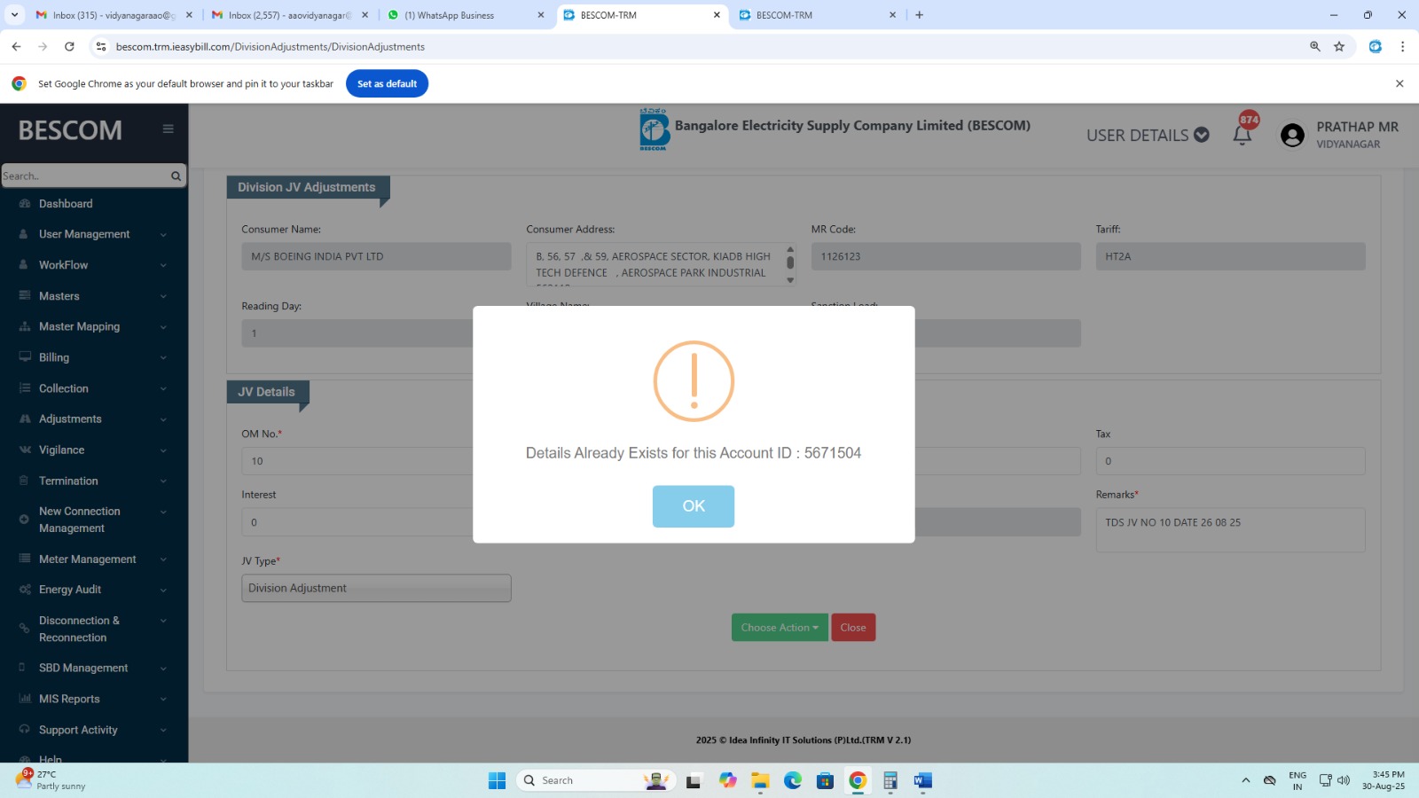Open the Choose Action dropdown
Viewport: 1419px width, 798px height.
pyautogui.click(x=780, y=628)
